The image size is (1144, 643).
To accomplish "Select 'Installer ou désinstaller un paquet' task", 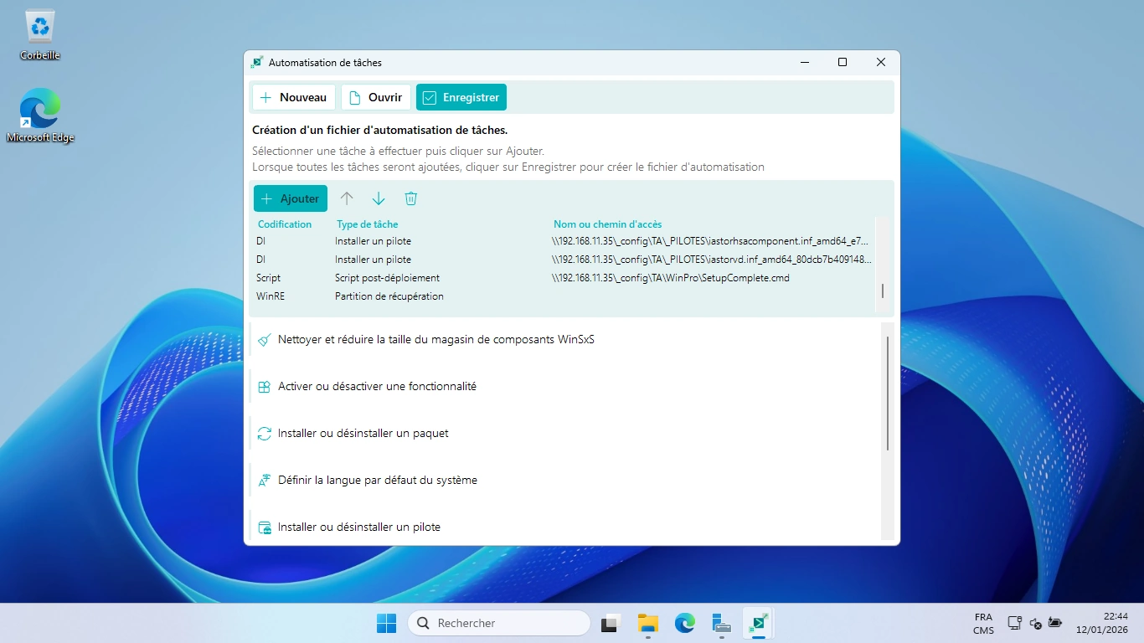I will [363, 434].
